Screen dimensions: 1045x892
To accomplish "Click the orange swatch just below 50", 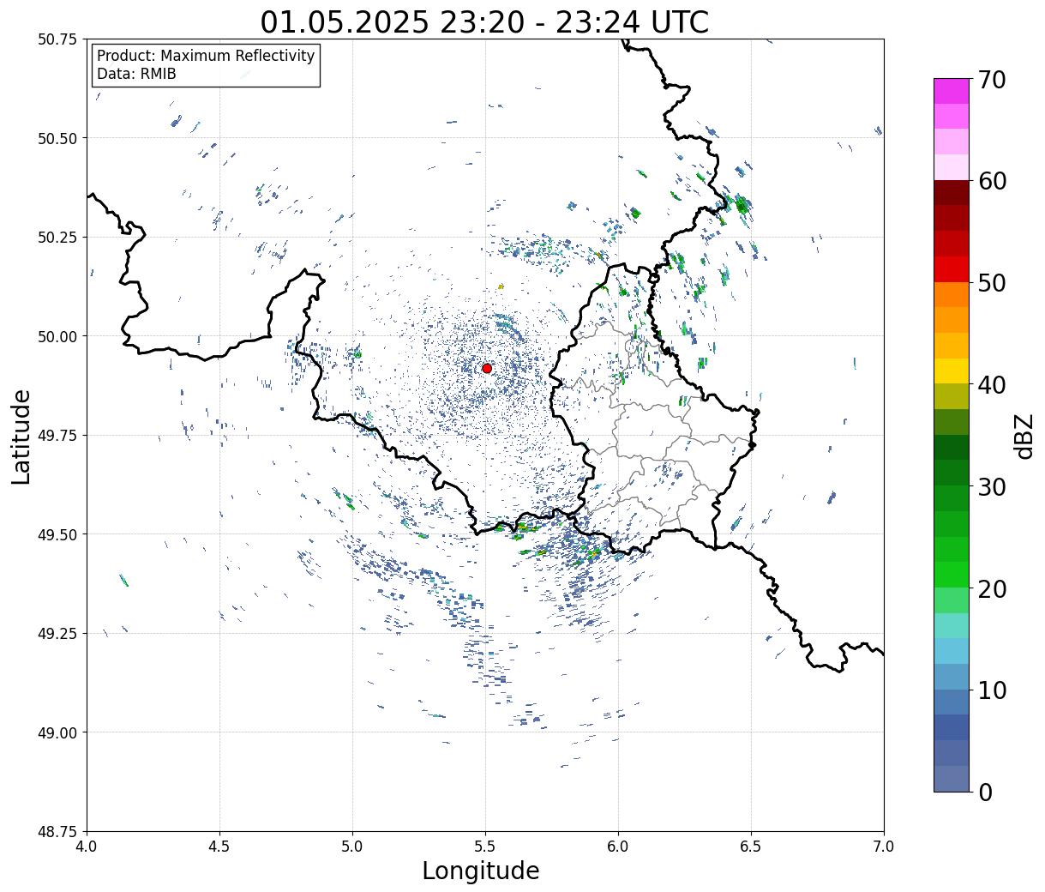I will [952, 295].
